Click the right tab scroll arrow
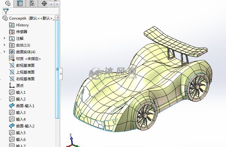The image size is (226, 147). click(x=57, y=4)
